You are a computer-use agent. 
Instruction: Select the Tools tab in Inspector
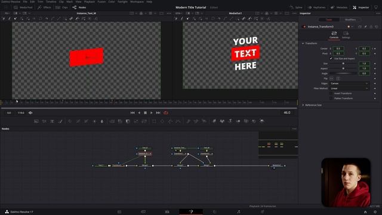329,20
